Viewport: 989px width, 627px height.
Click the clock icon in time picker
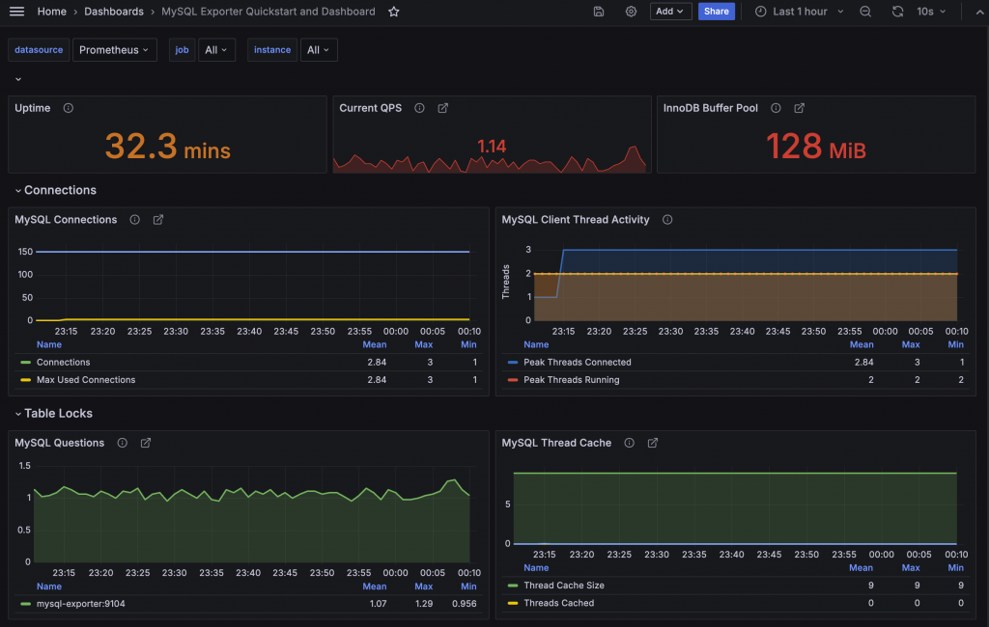coord(761,12)
